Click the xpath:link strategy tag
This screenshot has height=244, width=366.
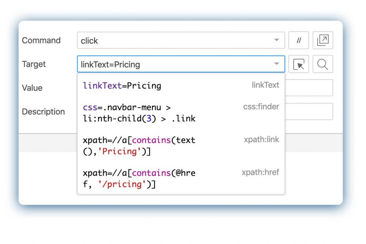(261, 140)
